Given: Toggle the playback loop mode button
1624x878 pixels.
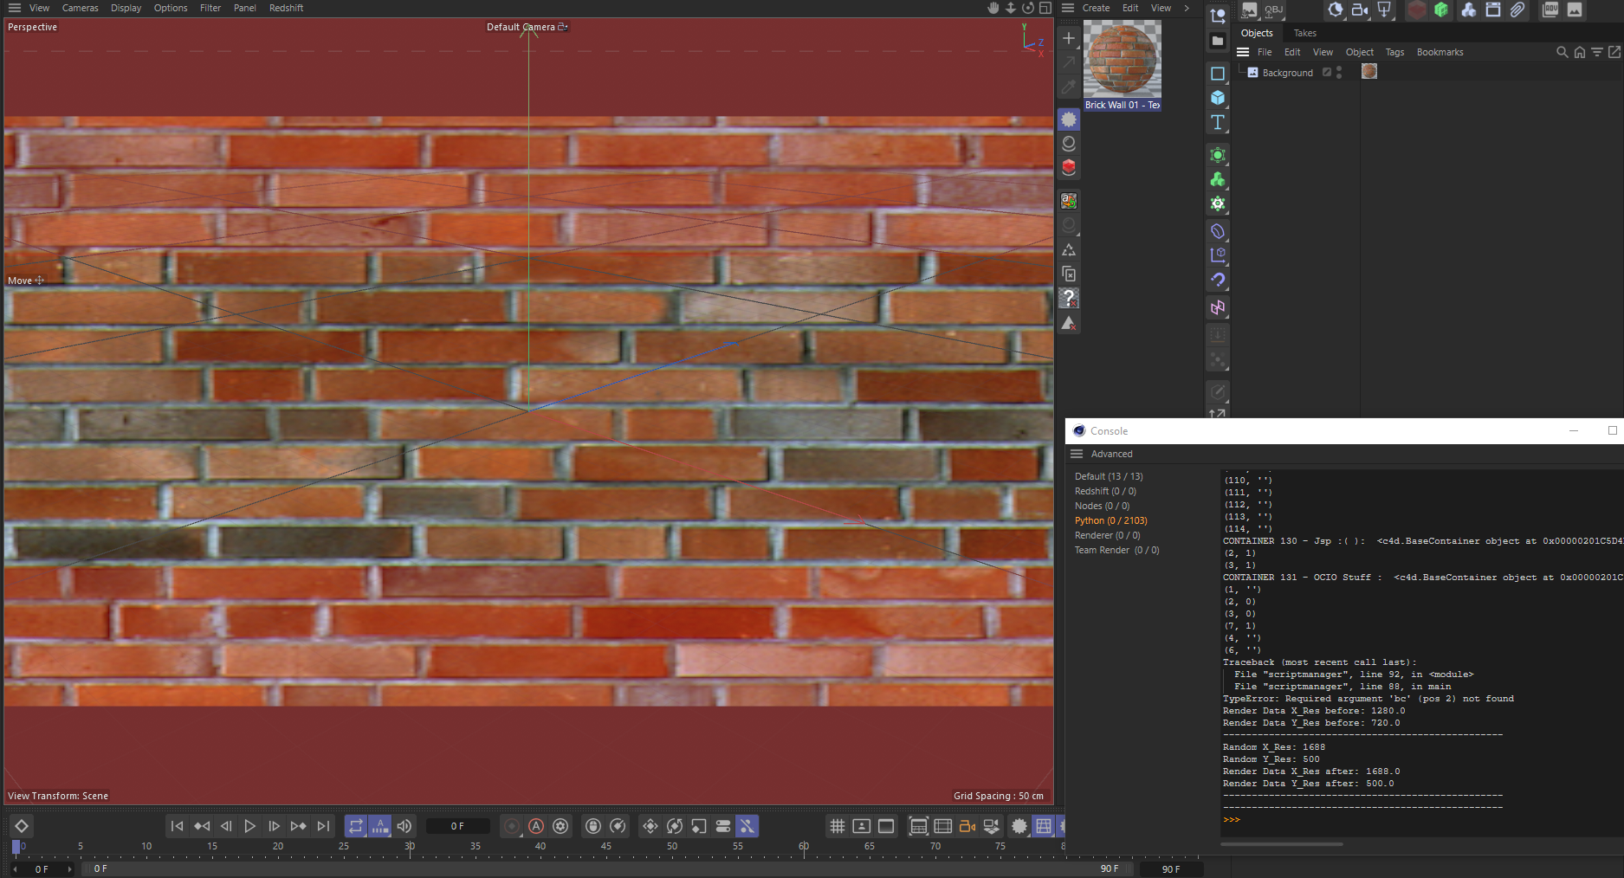Looking at the screenshot, I should pyautogui.click(x=356, y=826).
